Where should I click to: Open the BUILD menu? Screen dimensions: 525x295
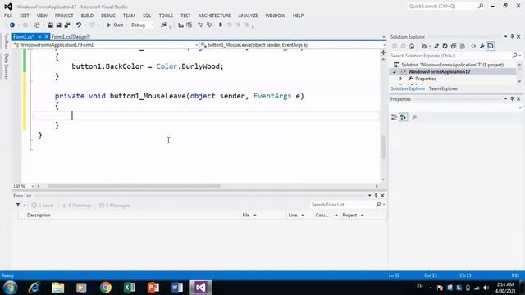pos(87,16)
